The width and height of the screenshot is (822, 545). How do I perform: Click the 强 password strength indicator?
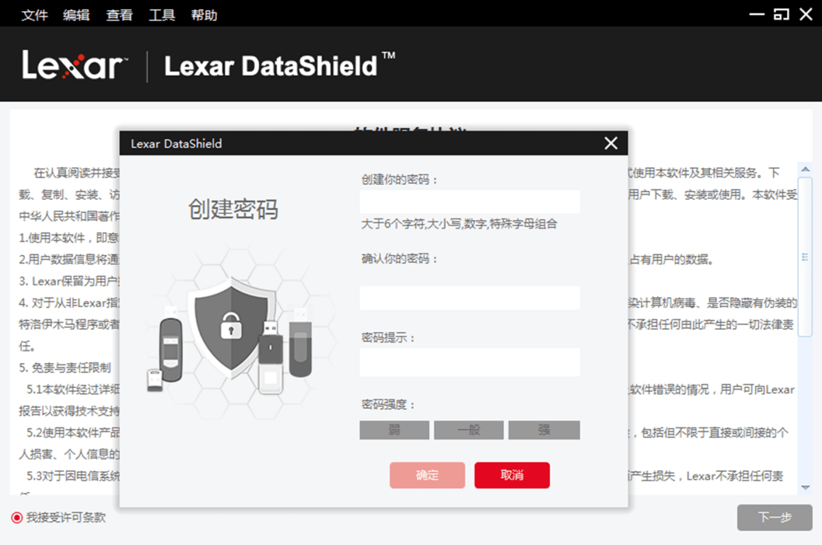click(545, 430)
